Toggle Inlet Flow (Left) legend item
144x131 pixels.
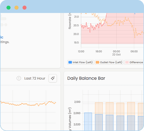80,62
